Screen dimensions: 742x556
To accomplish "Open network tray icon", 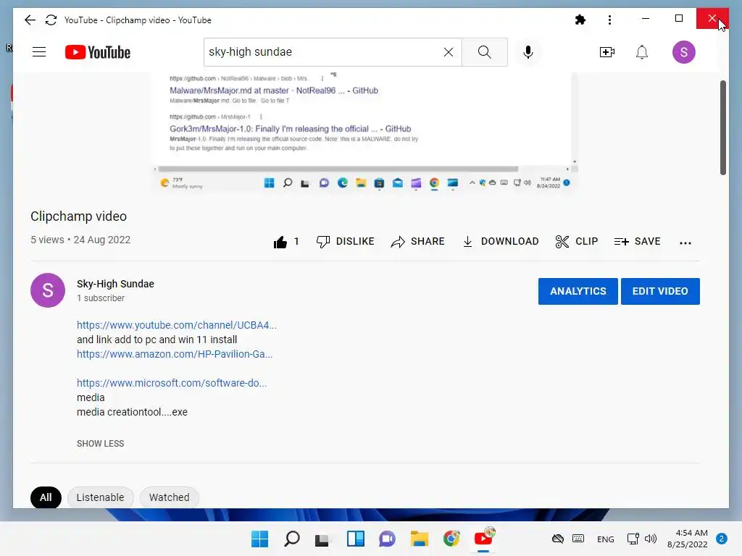I will coord(633,539).
